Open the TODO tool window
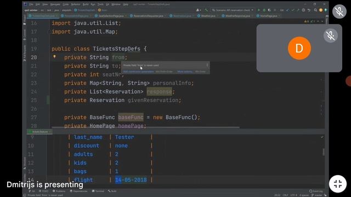351x197 pixels. tap(43, 191)
